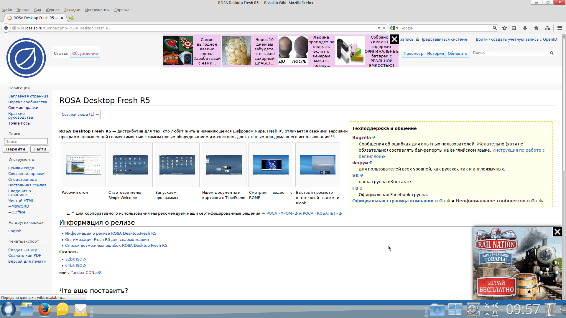Open volume control in system tray
This screenshot has width=566, height=318.
tap(495, 305)
